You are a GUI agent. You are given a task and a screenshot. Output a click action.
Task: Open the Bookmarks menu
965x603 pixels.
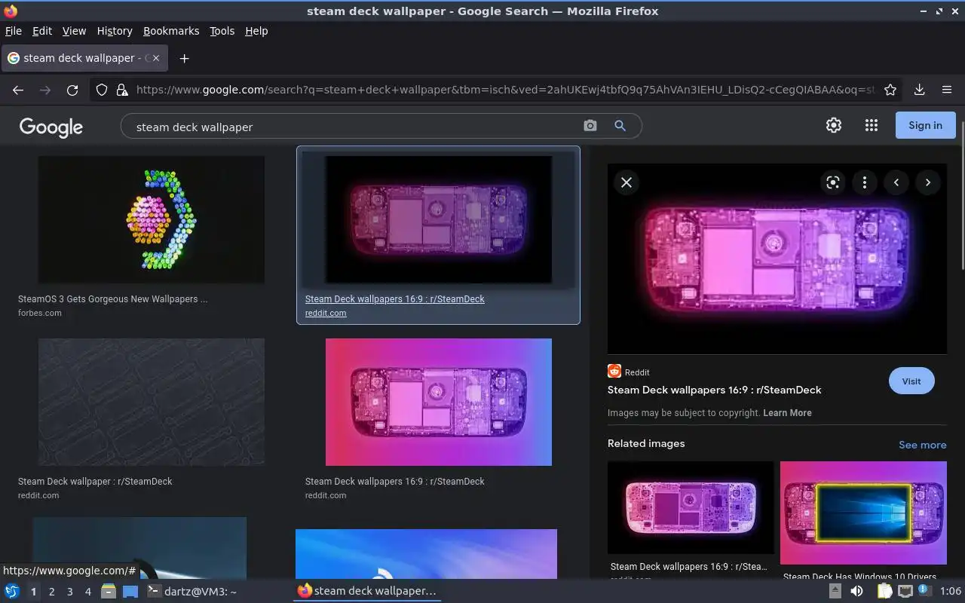pos(171,31)
